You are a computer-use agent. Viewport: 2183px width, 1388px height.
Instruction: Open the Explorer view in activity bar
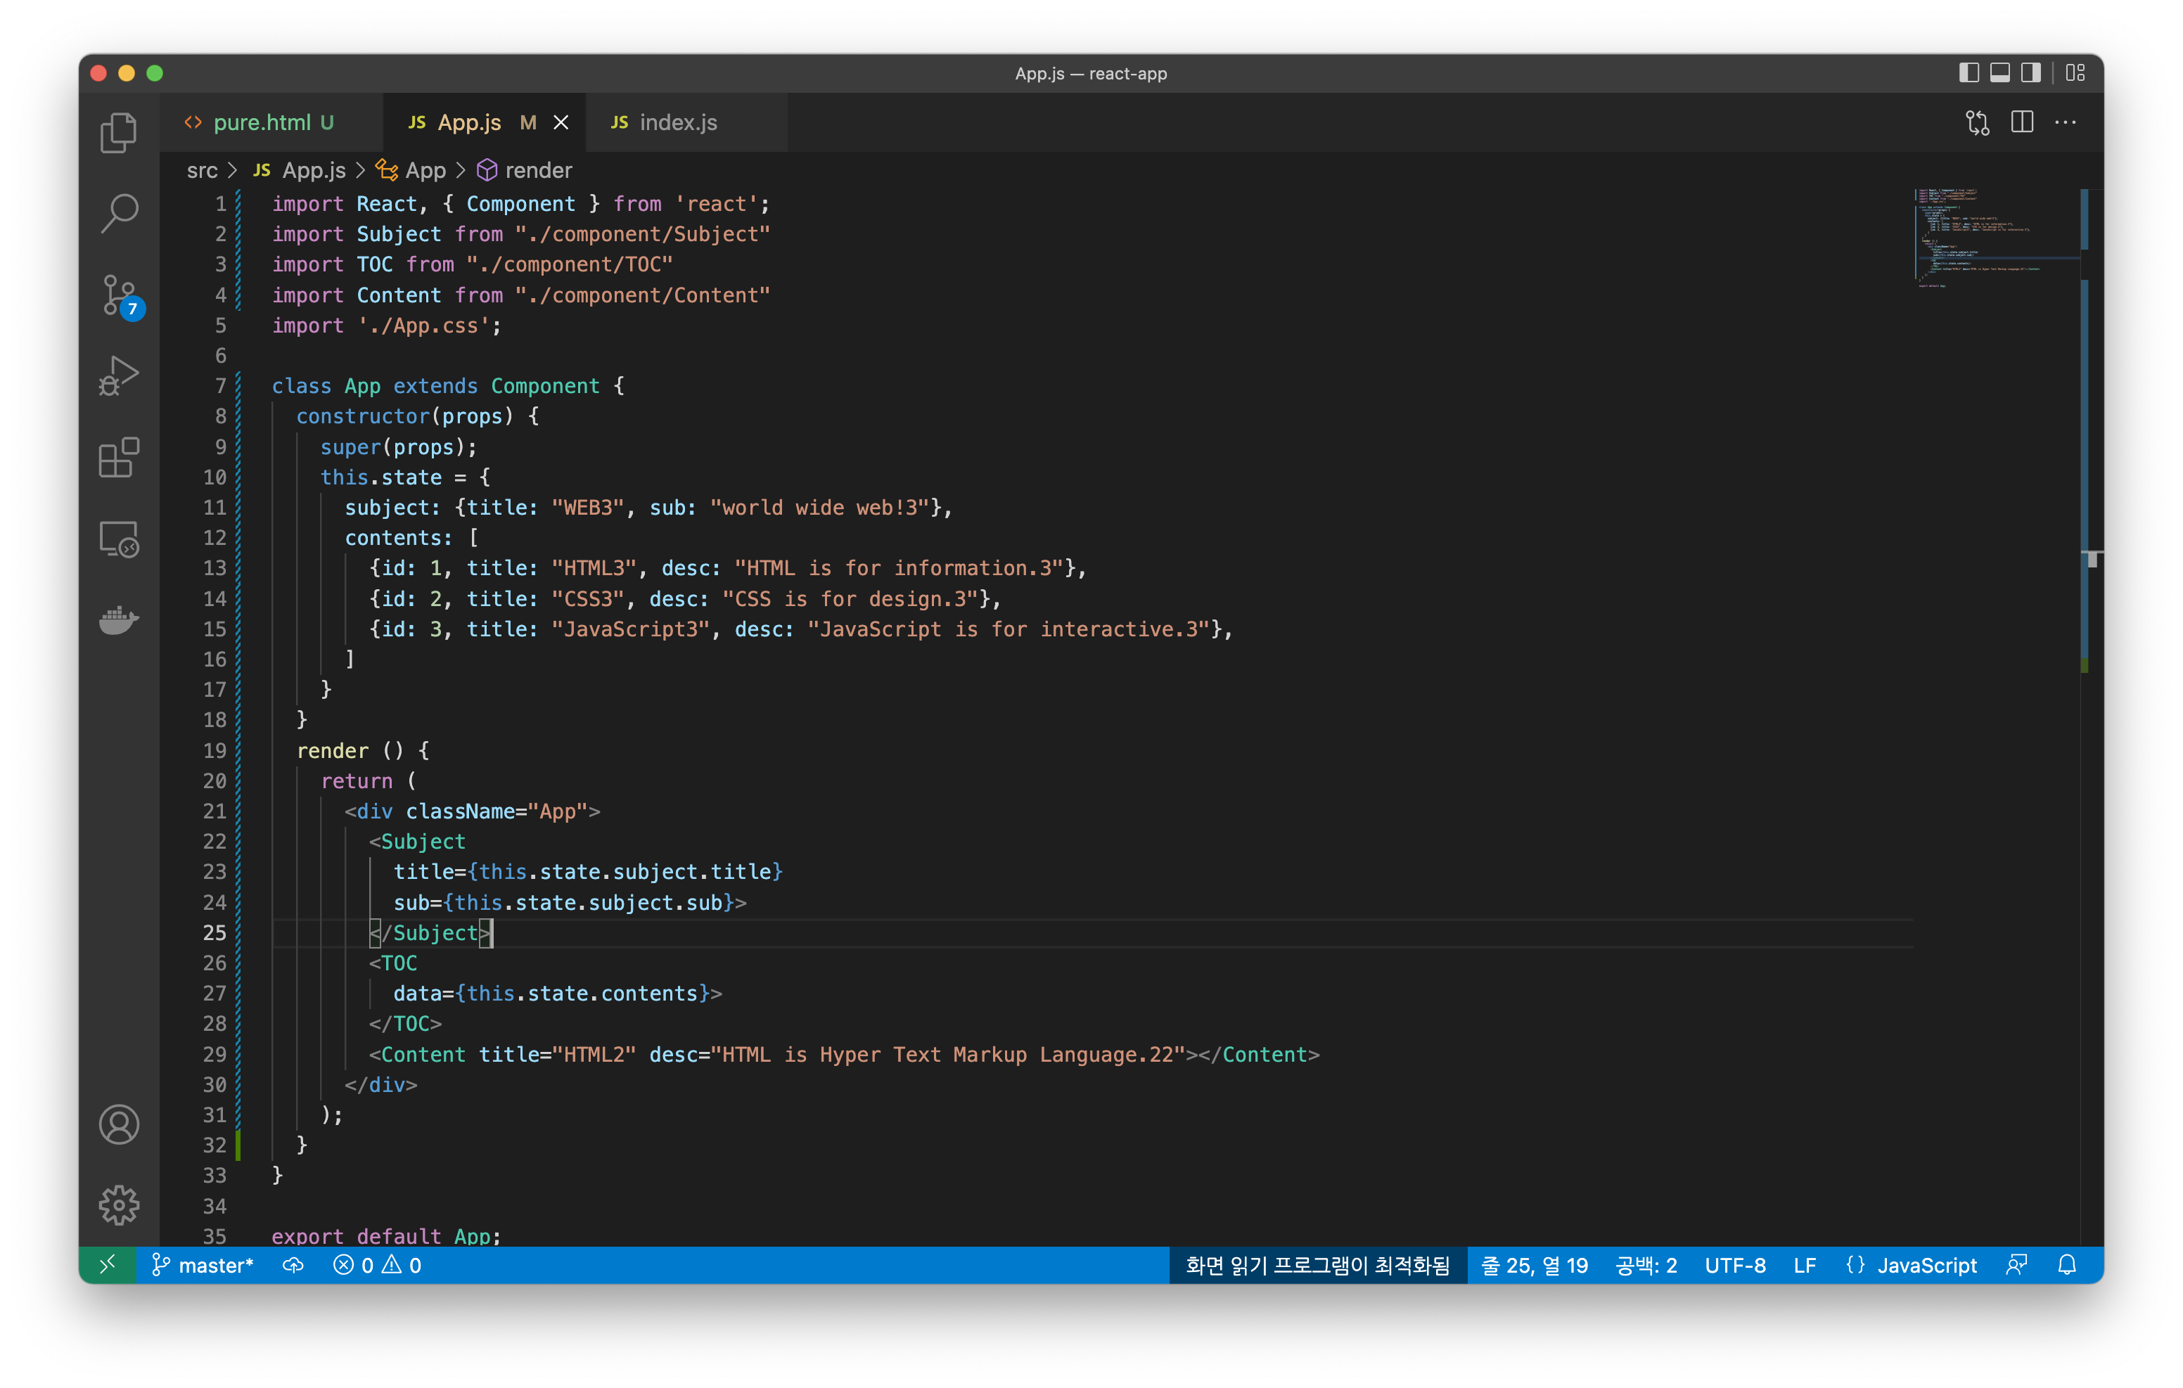click(119, 134)
